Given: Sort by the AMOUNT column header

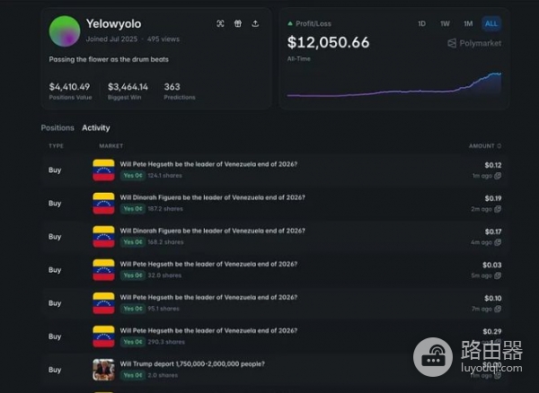Looking at the screenshot, I should pyautogui.click(x=485, y=146).
